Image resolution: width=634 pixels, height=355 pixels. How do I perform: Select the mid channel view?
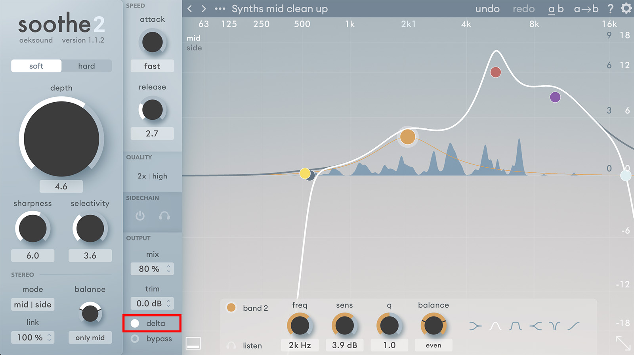(x=193, y=38)
